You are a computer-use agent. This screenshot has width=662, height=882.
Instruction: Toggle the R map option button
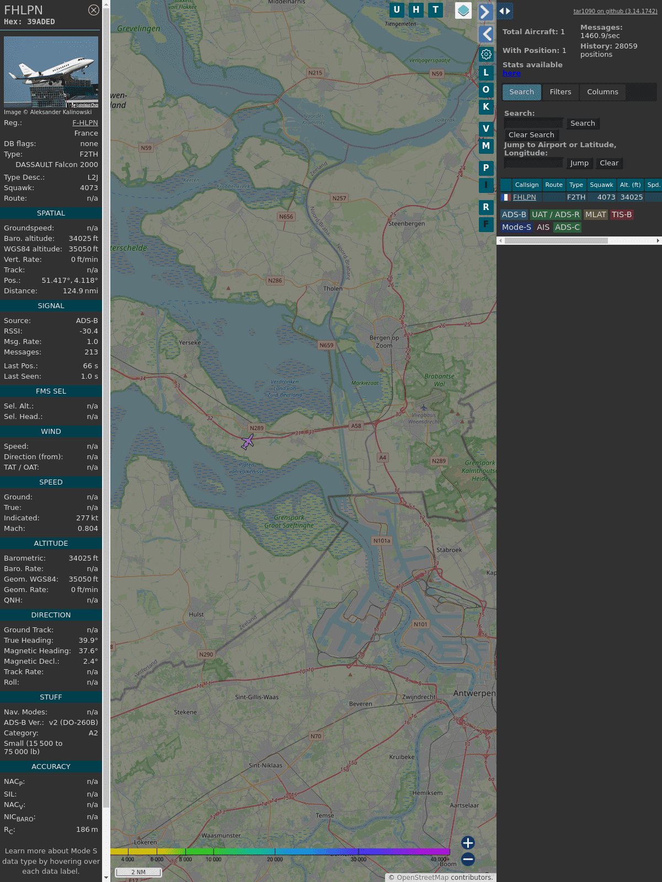point(486,207)
